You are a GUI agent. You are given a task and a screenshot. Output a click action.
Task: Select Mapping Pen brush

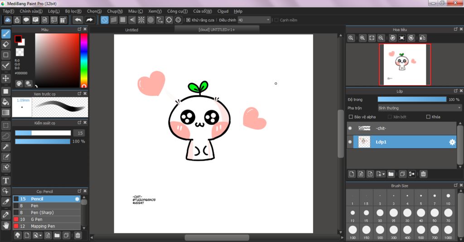point(47,226)
